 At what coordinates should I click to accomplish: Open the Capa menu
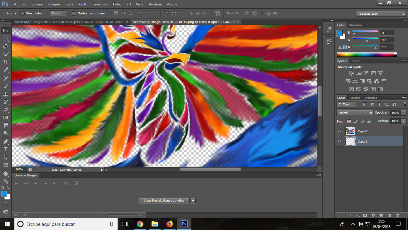tap(69, 4)
